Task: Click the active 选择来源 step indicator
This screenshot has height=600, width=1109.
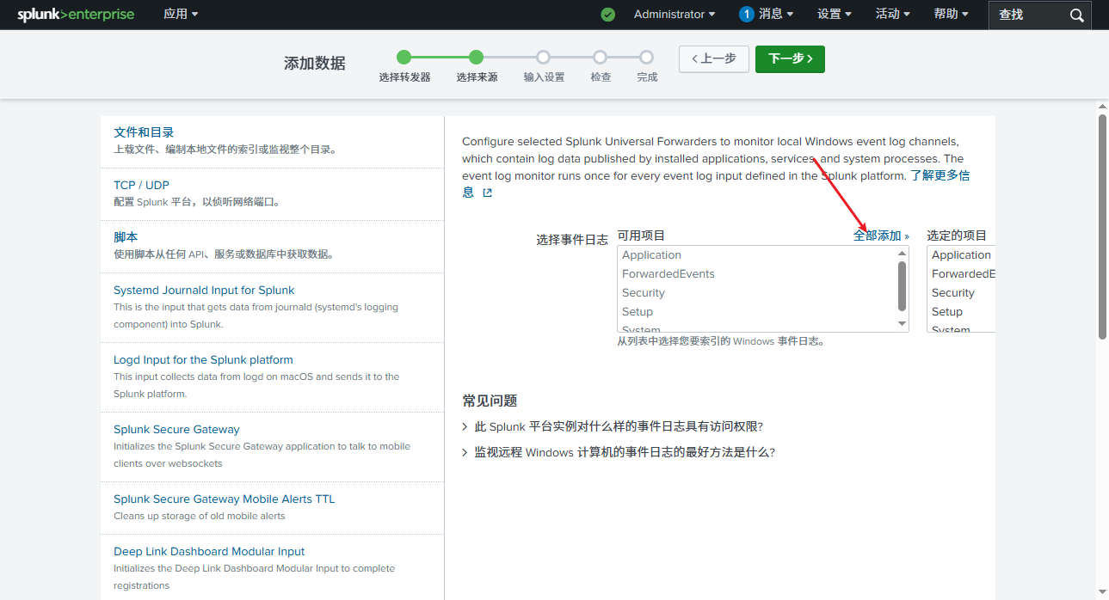Action: pos(476,58)
